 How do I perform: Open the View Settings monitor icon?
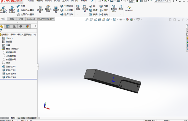pyautogui.click(x=138, y=19)
